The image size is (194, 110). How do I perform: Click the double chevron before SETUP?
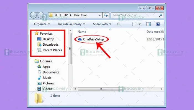pyautogui.click(x=55, y=15)
